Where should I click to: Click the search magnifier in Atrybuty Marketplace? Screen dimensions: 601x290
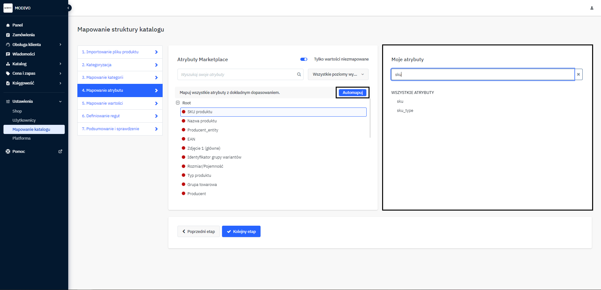tap(299, 74)
